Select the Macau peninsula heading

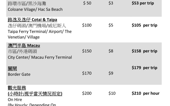[x=24, y=45]
